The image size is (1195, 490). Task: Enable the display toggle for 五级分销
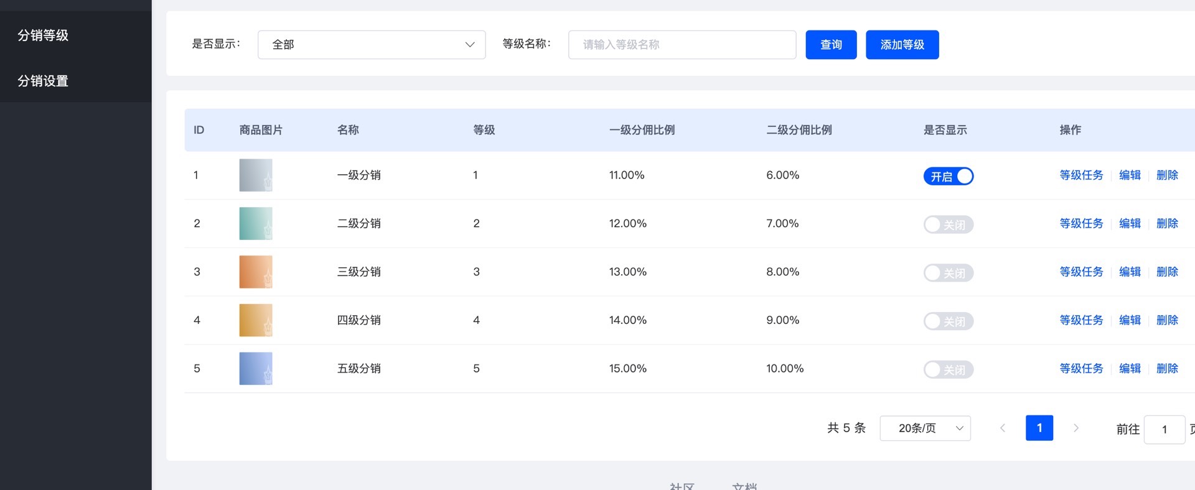[948, 370]
